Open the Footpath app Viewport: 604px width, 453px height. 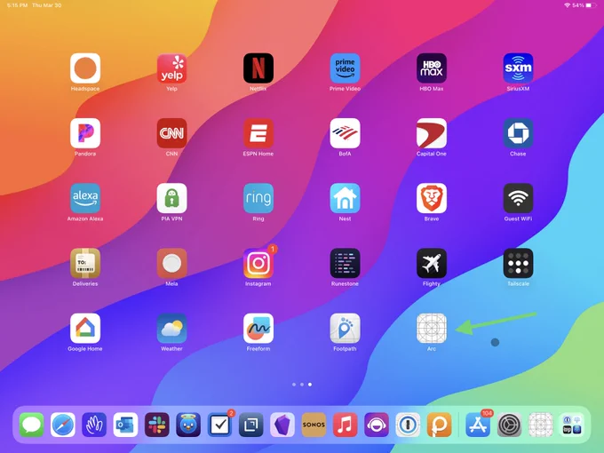click(346, 328)
